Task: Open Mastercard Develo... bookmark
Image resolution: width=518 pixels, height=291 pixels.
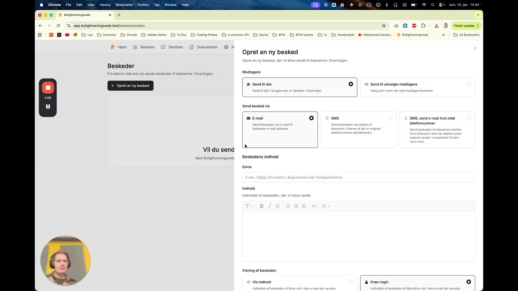Action: (x=375, y=35)
